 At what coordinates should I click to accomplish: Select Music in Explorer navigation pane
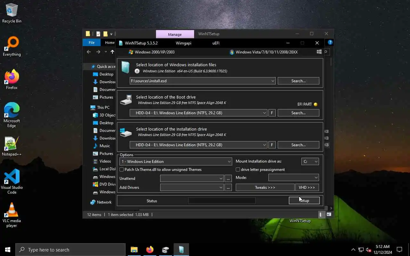[104, 146]
